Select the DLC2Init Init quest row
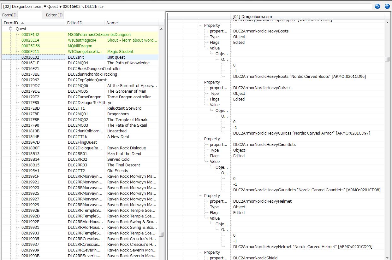The height and width of the screenshot is (260, 392). click(x=80, y=57)
